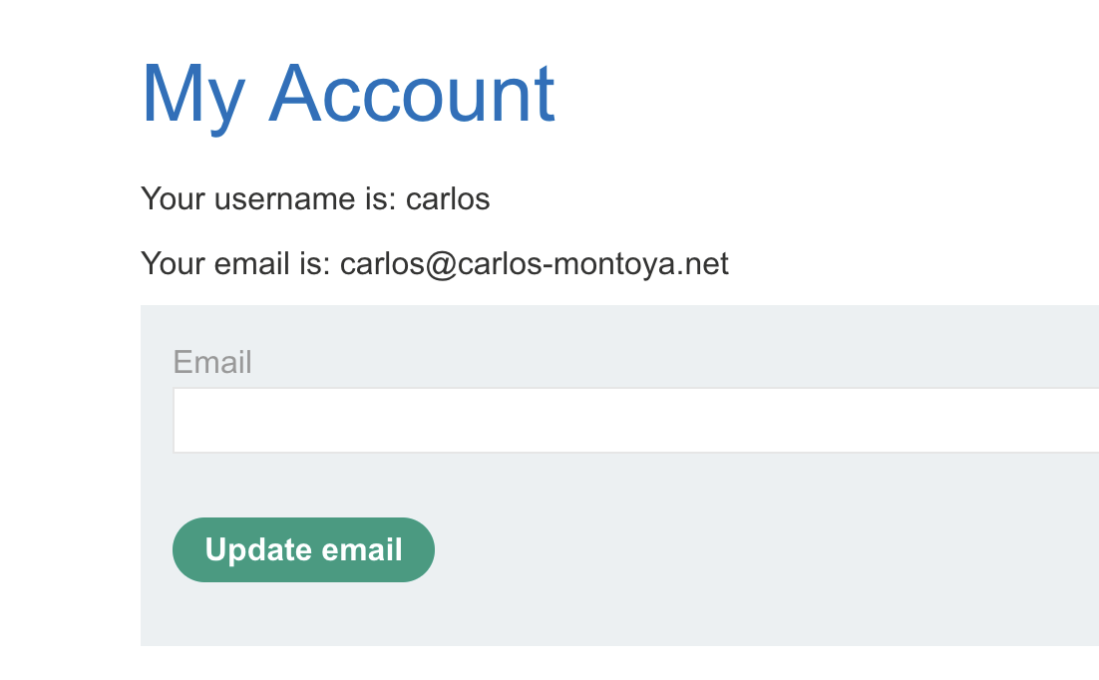Click the word "email" in "Your email is"
This screenshot has height=680, width=1099.
click(256, 264)
